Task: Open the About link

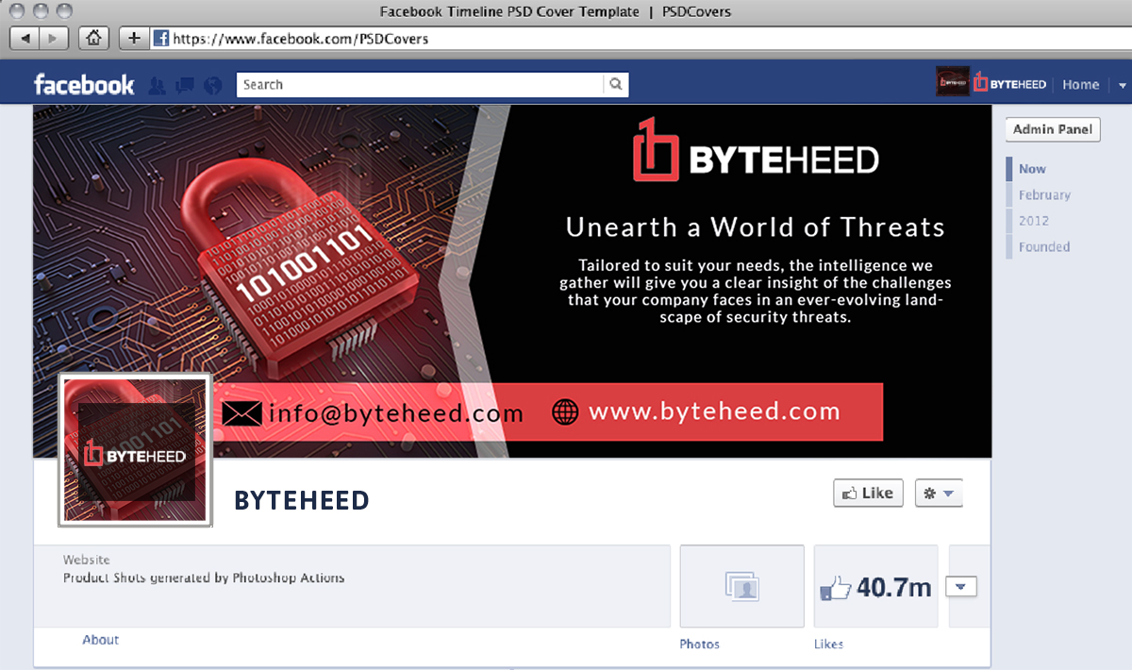Action: pyautogui.click(x=100, y=640)
